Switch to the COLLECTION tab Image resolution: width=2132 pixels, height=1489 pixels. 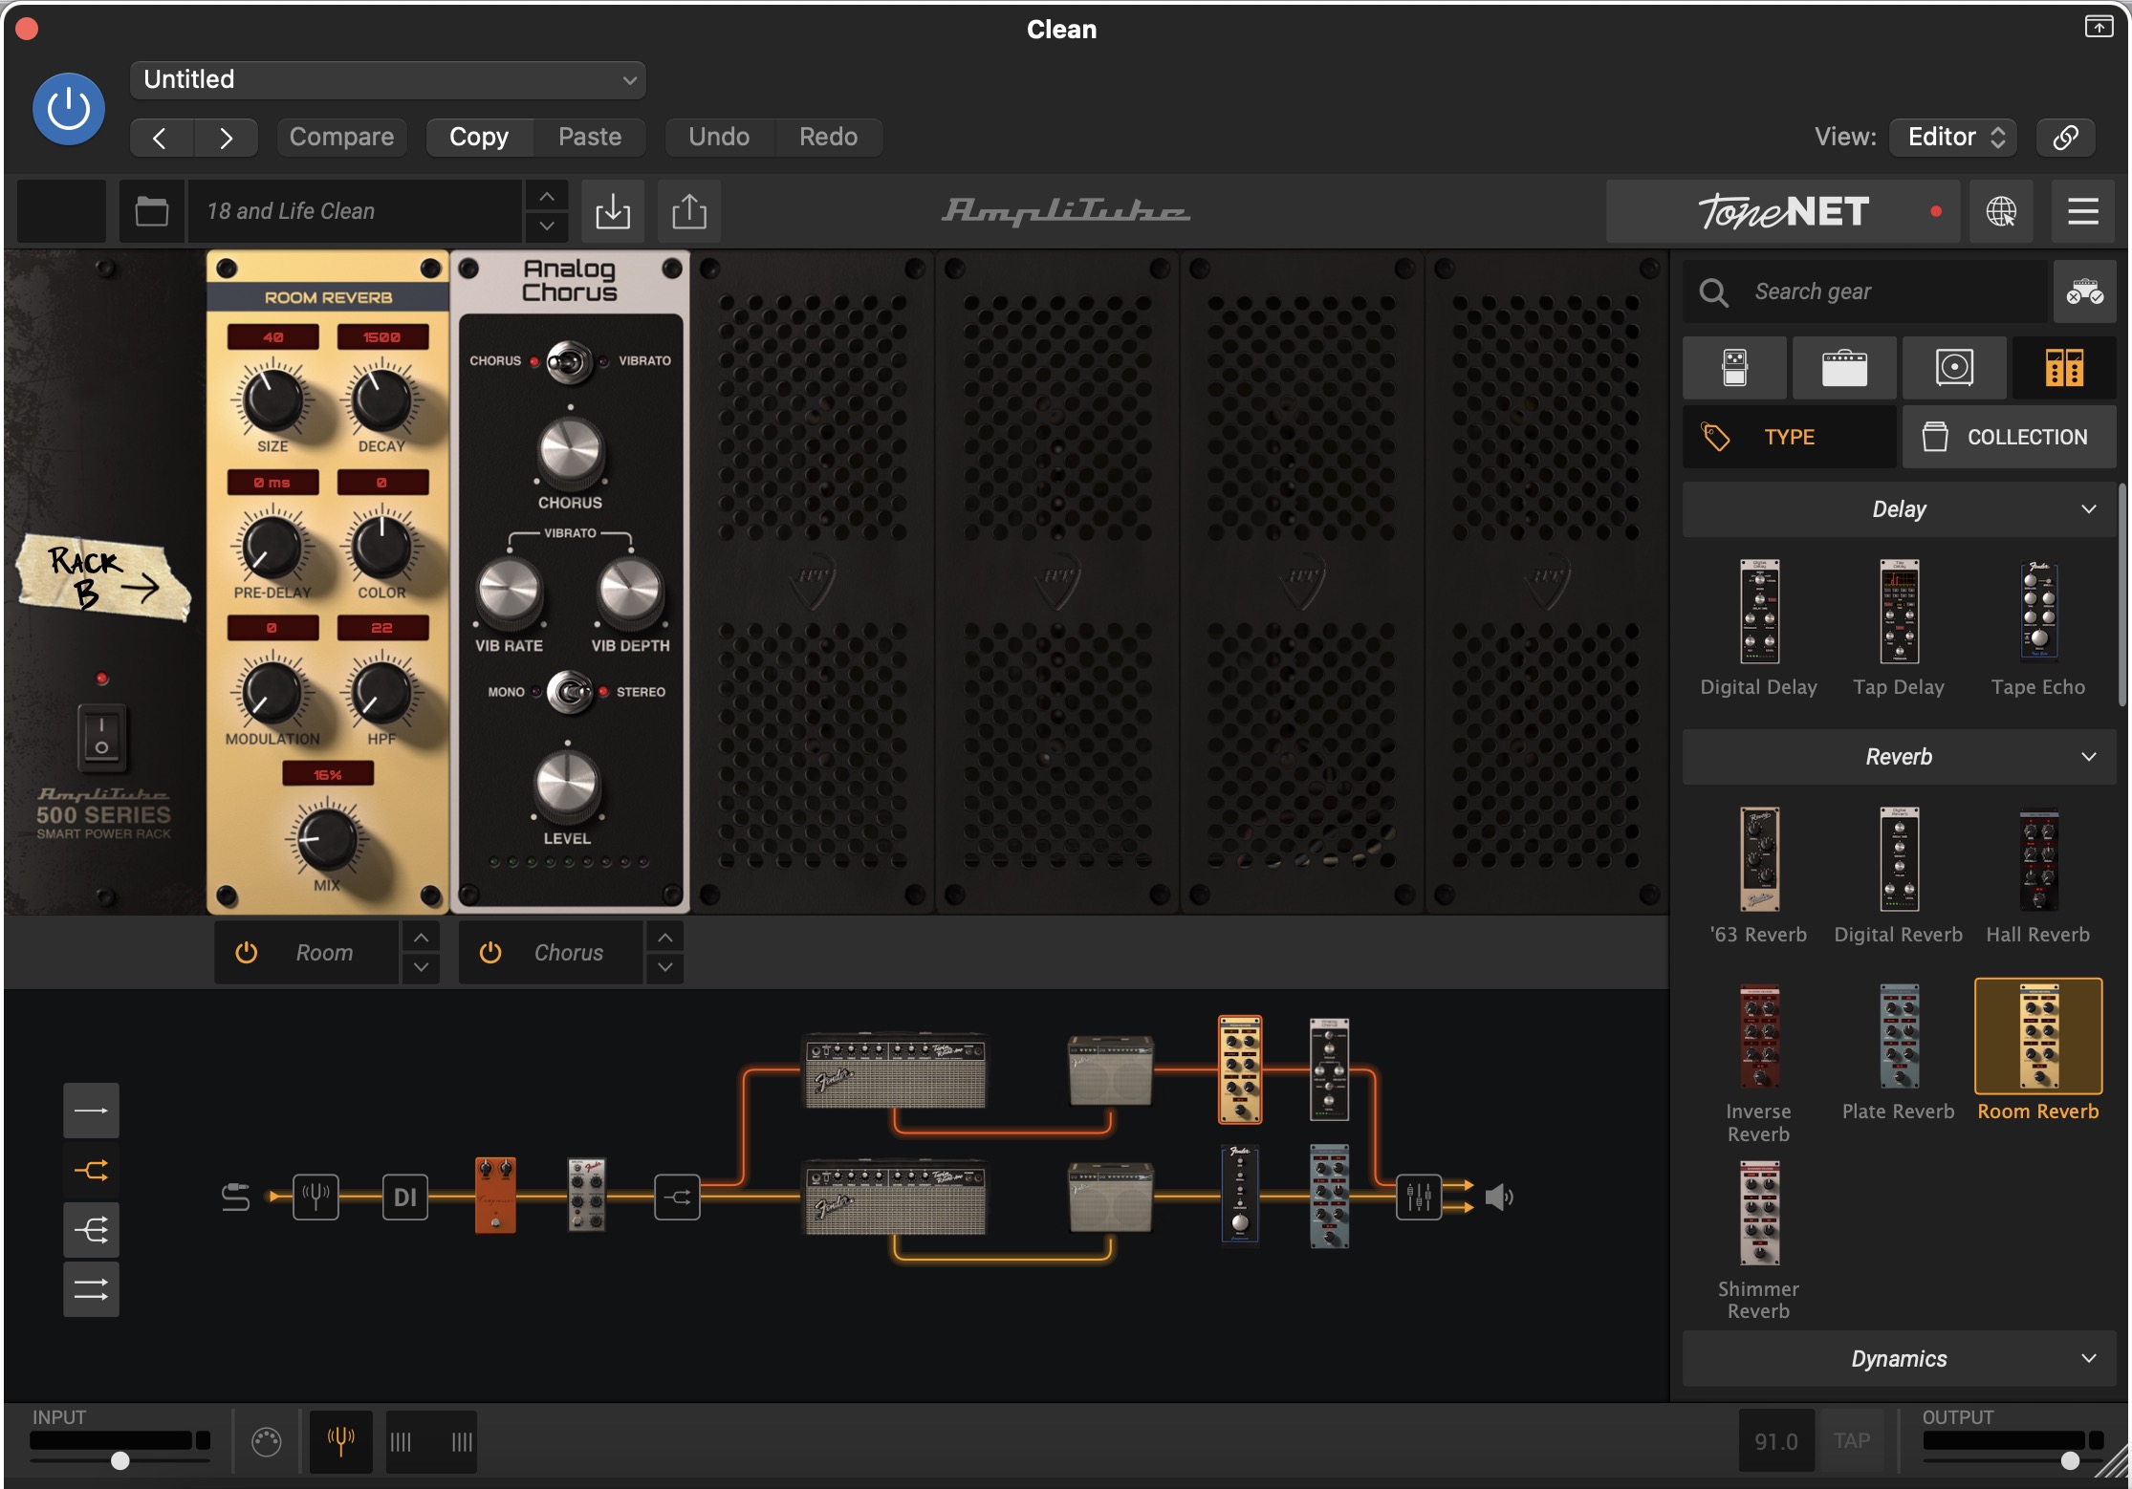click(2009, 437)
